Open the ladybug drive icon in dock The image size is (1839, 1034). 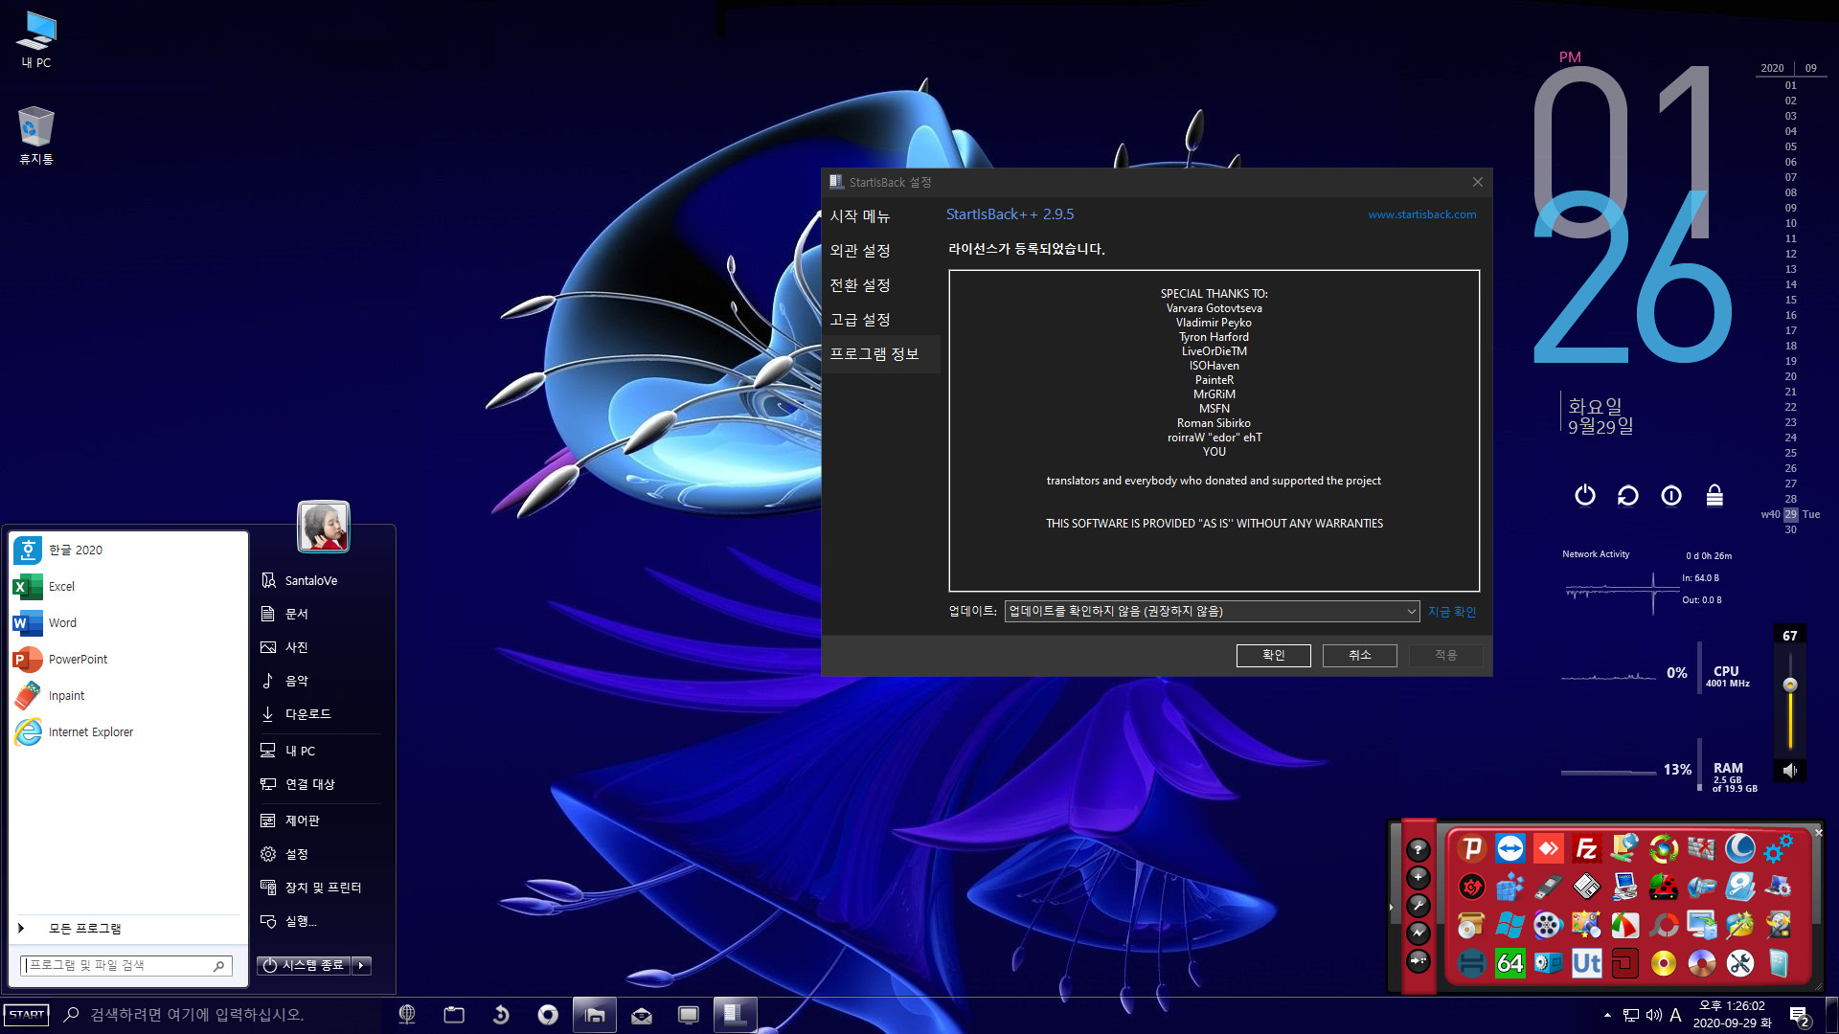[1663, 887]
